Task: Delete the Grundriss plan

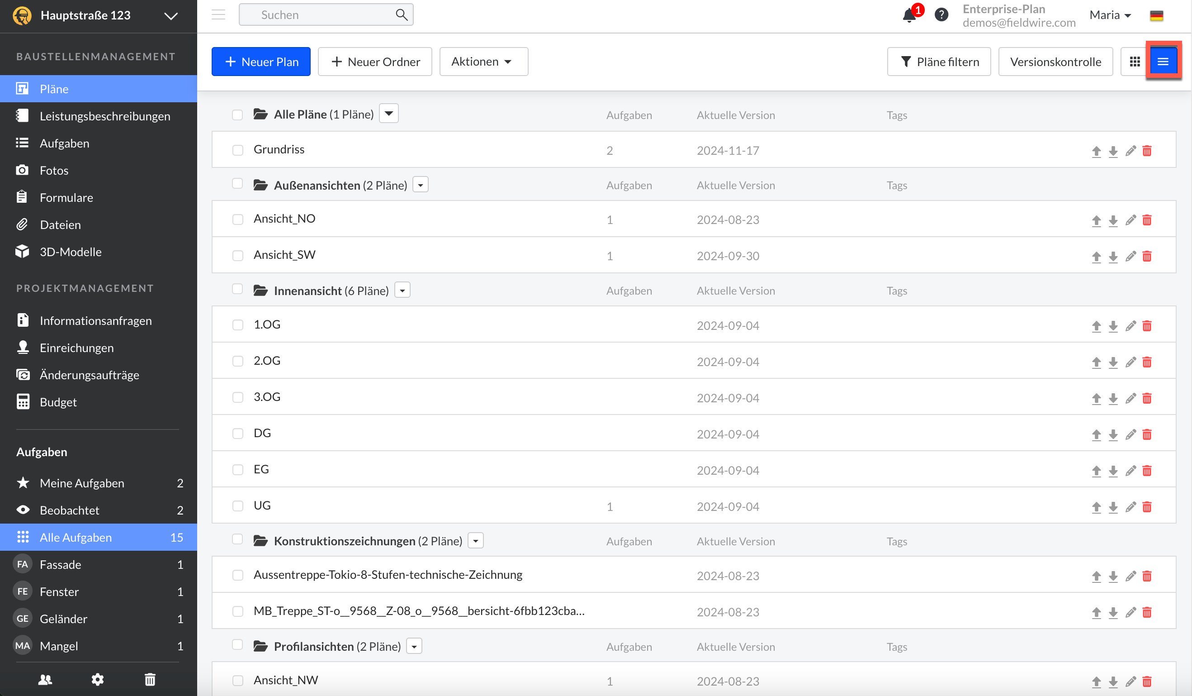Action: pos(1147,151)
